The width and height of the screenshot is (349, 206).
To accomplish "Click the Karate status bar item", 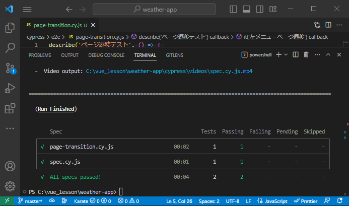I will point(93,201).
